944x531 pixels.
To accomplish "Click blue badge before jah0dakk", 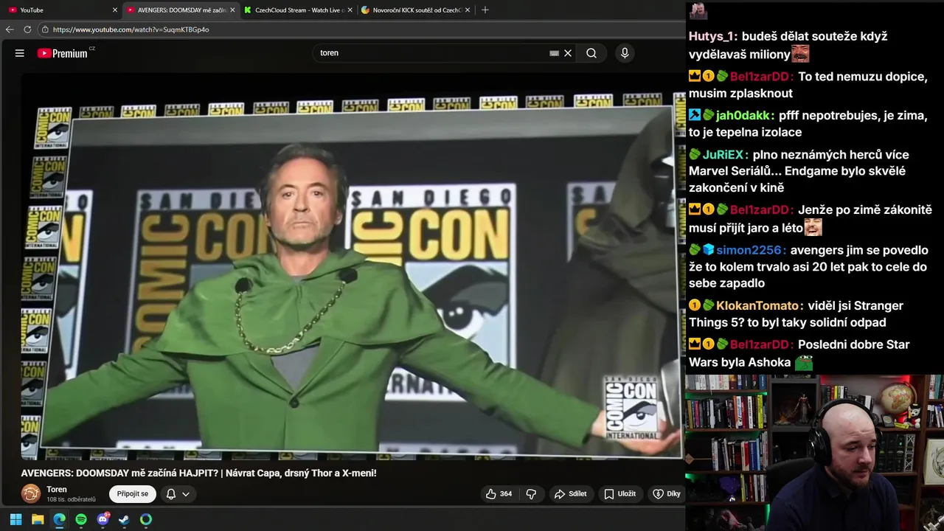I will [695, 116].
